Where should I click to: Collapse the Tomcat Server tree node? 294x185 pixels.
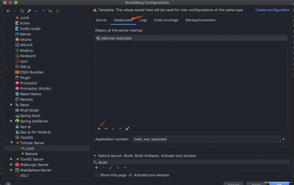coord(11,143)
